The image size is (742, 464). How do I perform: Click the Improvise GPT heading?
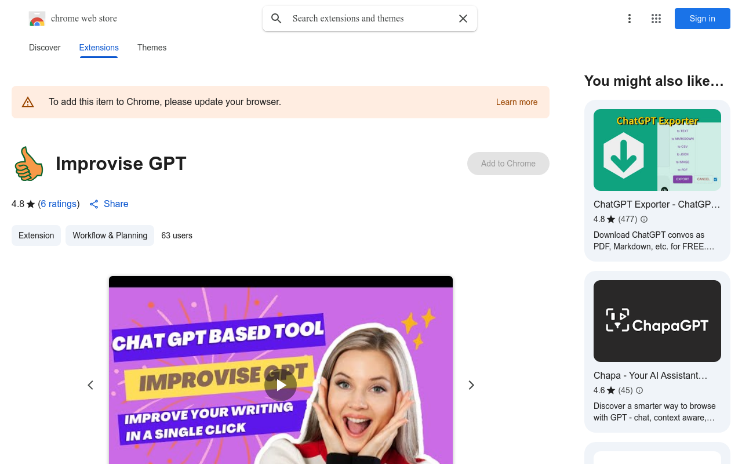[121, 164]
